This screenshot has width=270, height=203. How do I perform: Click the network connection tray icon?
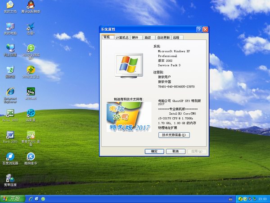254,199
